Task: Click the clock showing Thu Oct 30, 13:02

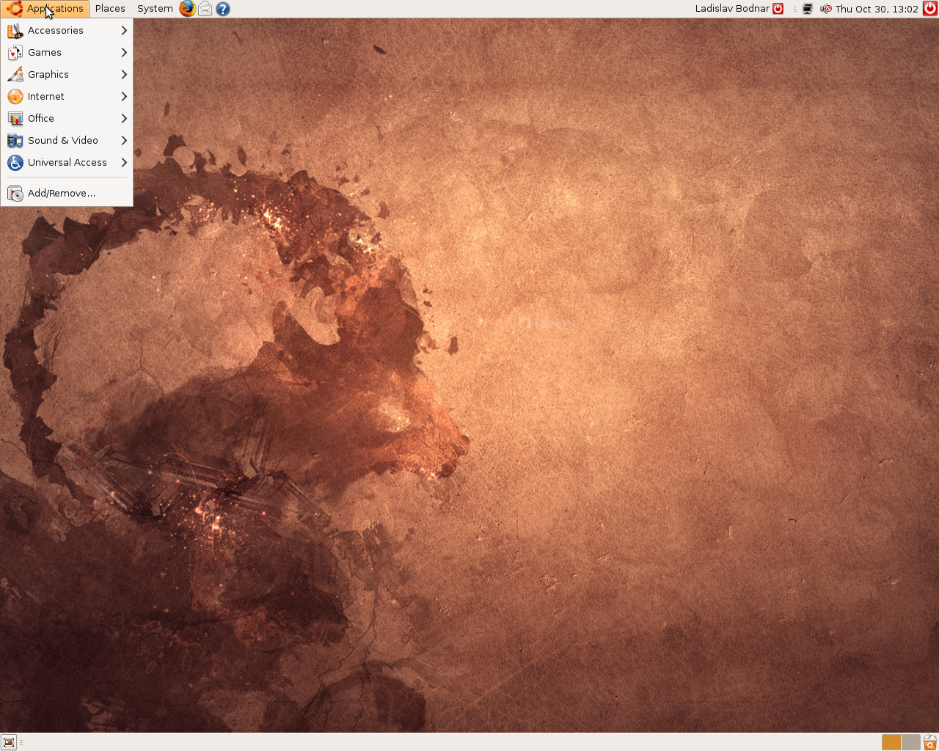Action: 877,9
